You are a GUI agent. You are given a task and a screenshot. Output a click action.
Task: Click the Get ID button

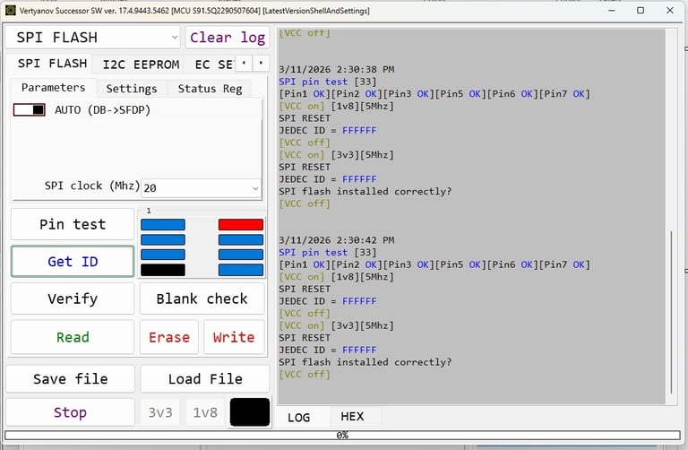73,262
